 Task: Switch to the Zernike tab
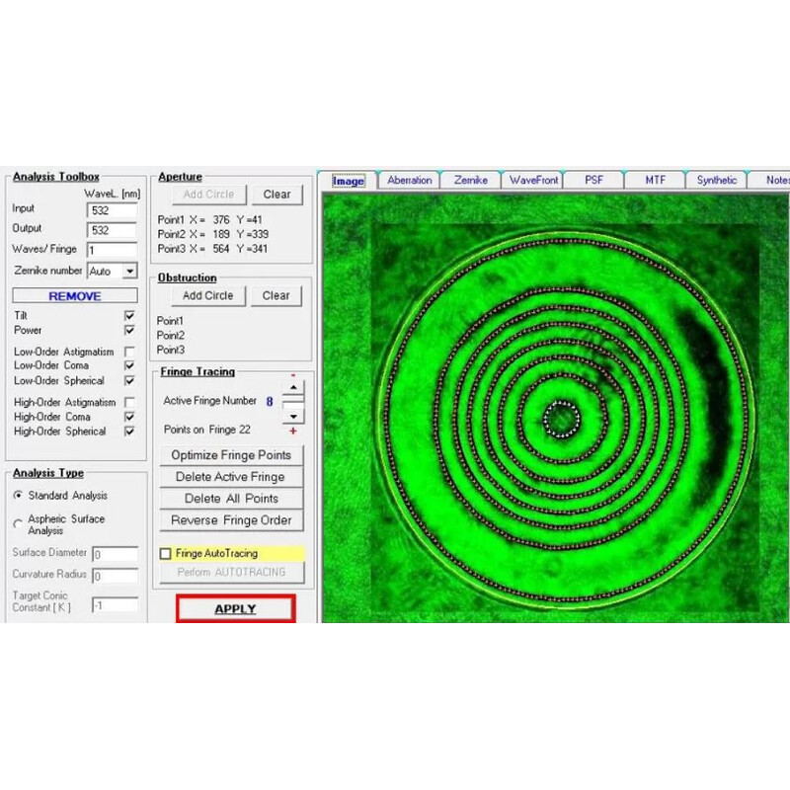(x=470, y=180)
